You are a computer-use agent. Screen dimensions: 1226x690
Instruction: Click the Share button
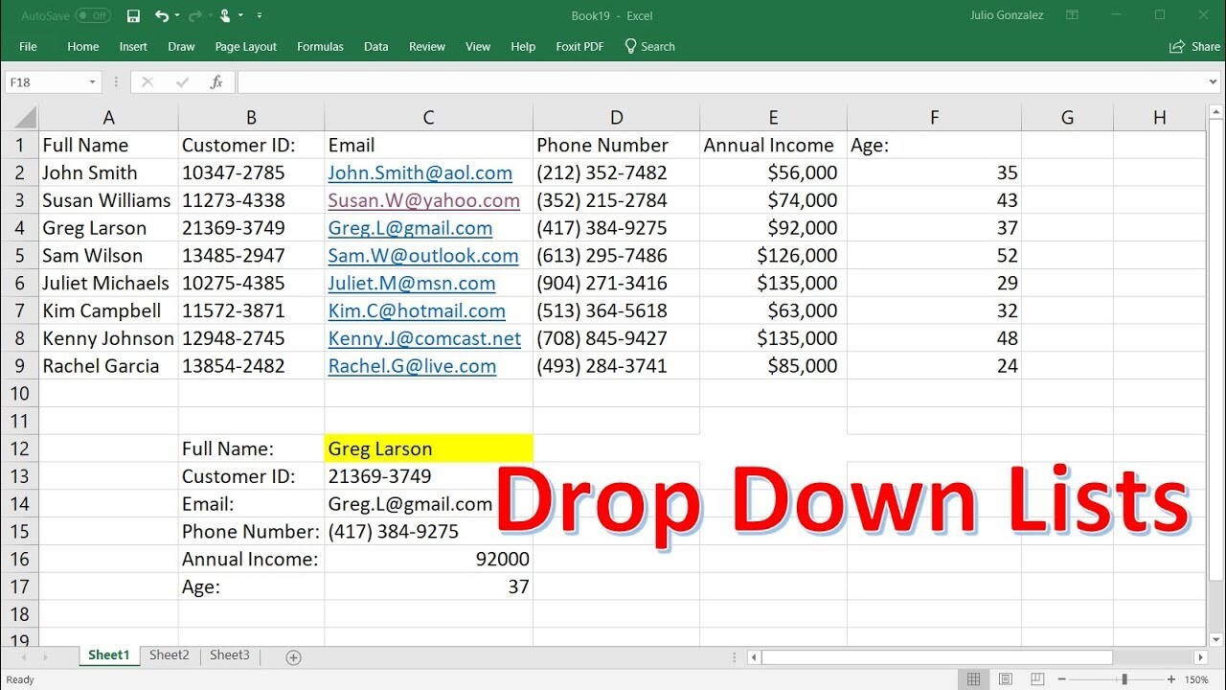[1193, 46]
